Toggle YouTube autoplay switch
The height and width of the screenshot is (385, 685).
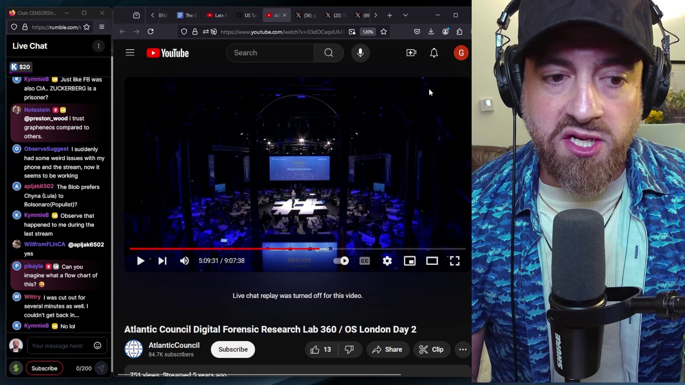[x=341, y=261]
